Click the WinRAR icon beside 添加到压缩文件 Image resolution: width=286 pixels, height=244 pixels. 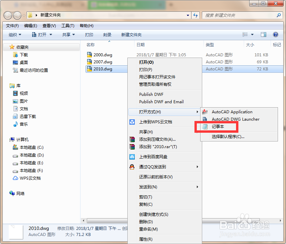coord(132,139)
